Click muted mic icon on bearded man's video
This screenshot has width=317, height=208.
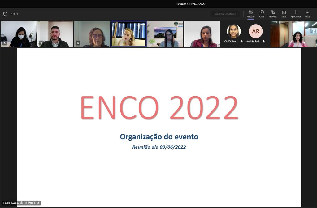(x=41, y=43)
